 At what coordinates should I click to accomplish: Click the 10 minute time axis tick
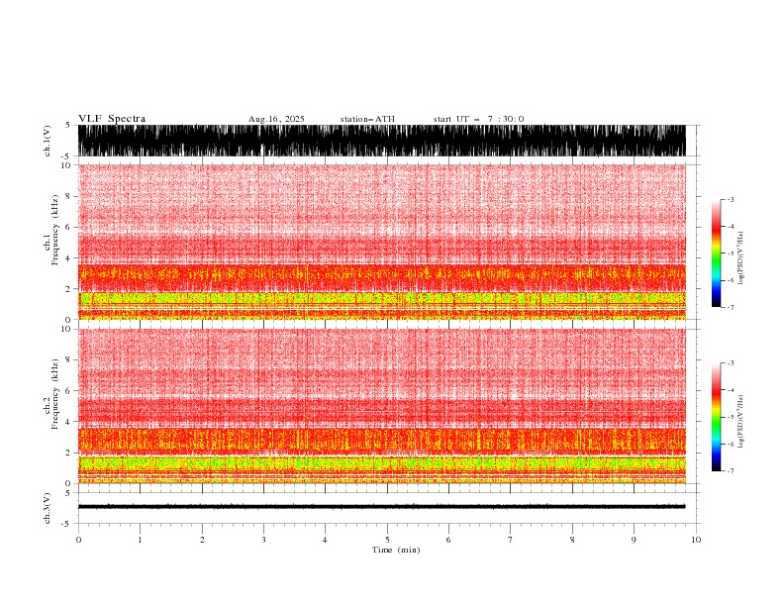pyautogui.click(x=696, y=540)
